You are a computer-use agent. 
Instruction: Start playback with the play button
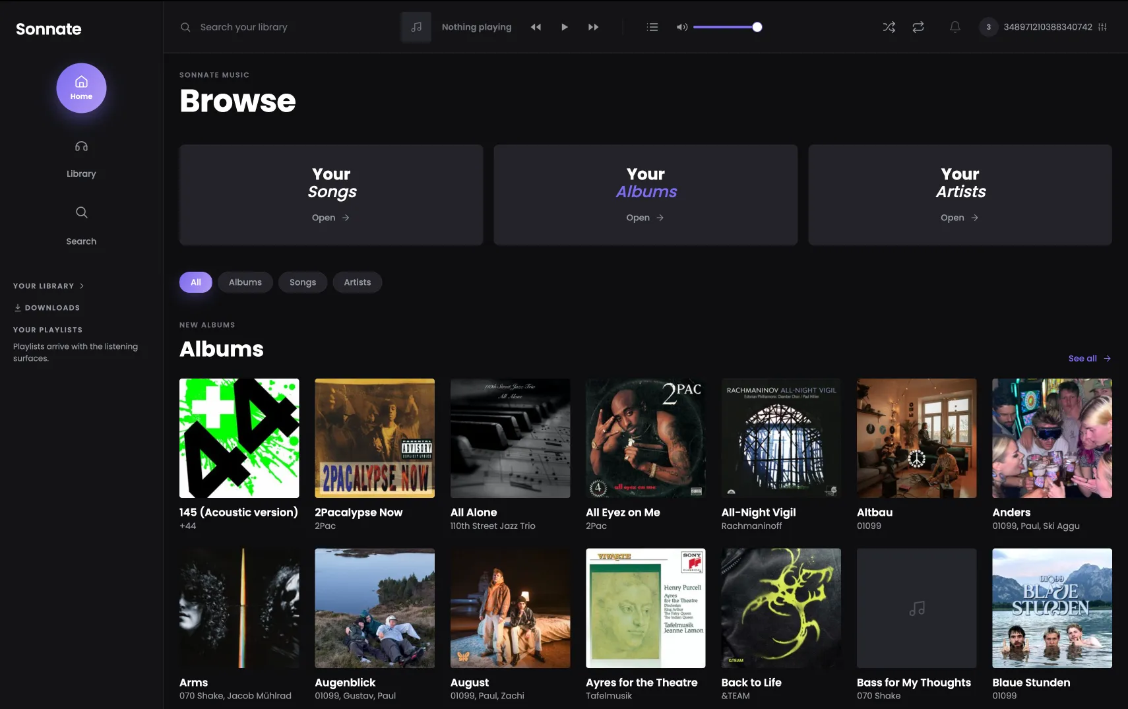point(565,27)
